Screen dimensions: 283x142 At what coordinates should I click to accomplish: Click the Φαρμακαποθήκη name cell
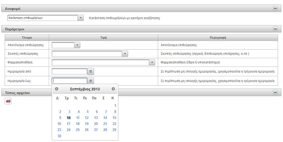[27, 62]
